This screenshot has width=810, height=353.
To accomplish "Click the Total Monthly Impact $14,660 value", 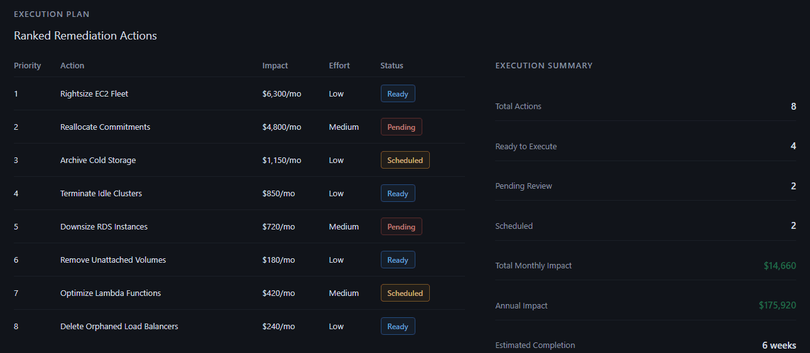I will click(x=779, y=266).
